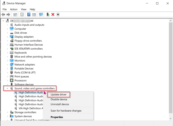Open the Action menu
173x126 pixels.
[x=14, y=9]
